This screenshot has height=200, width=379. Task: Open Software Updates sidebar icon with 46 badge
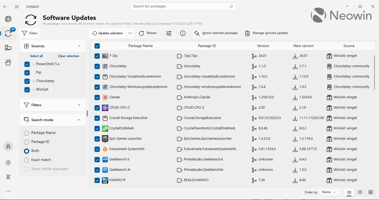point(8,33)
